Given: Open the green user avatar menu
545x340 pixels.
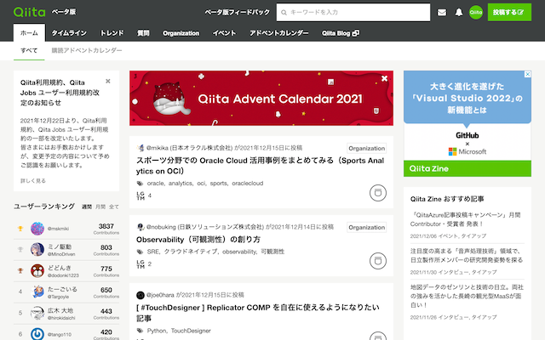Looking at the screenshot, I should (x=476, y=13).
